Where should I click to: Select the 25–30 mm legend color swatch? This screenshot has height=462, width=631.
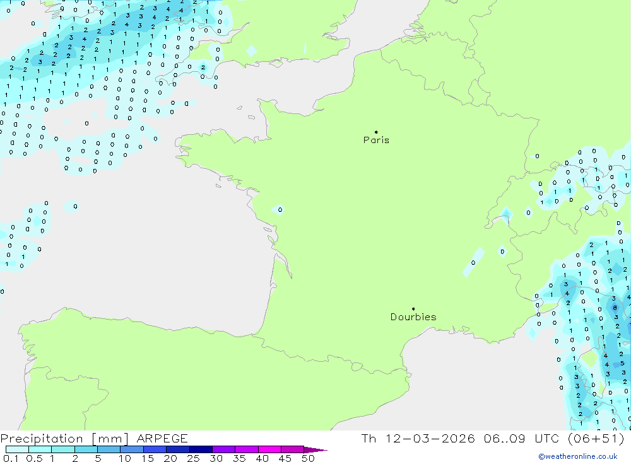[x=201, y=449]
